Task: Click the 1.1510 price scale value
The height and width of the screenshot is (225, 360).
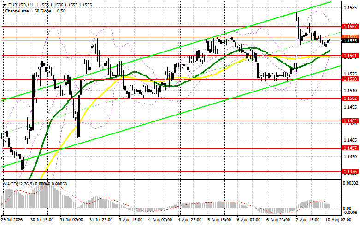Action: 351,91
